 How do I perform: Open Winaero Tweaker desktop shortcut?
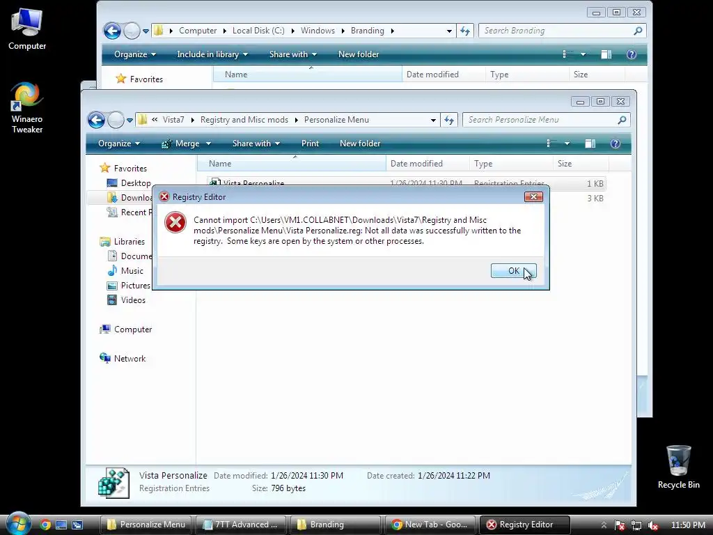point(27,108)
